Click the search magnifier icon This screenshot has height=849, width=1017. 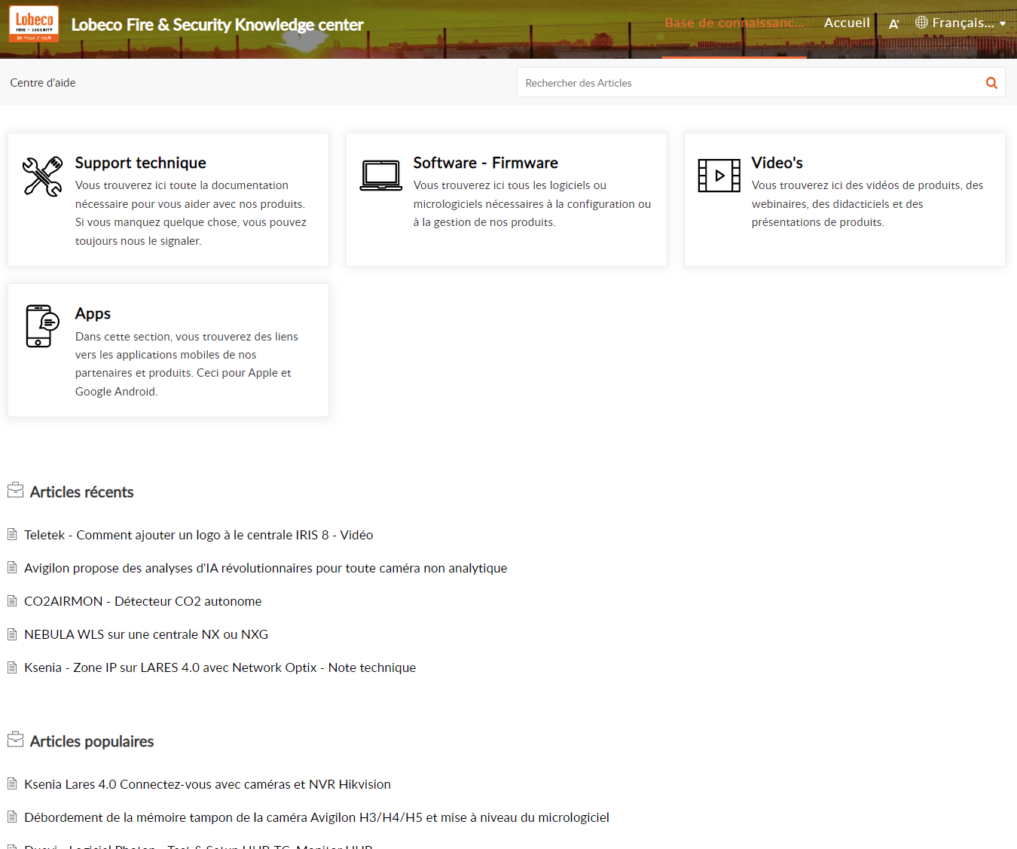coord(991,83)
